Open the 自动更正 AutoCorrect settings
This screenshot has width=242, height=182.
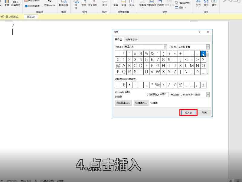click(x=123, y=103)
